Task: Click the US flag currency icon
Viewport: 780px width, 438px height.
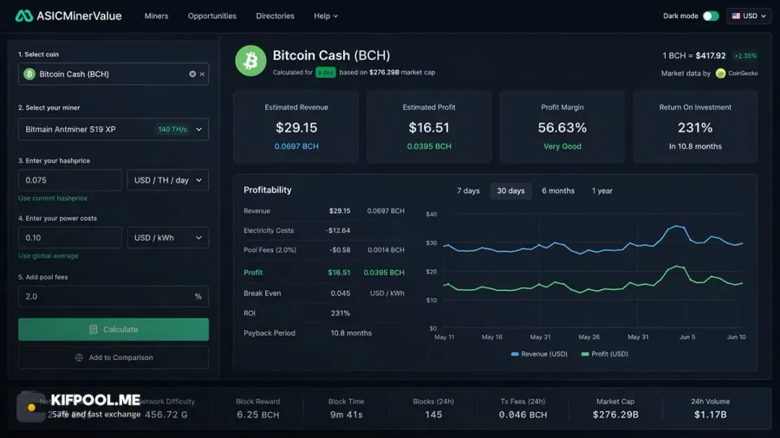Action: point(736,16)
